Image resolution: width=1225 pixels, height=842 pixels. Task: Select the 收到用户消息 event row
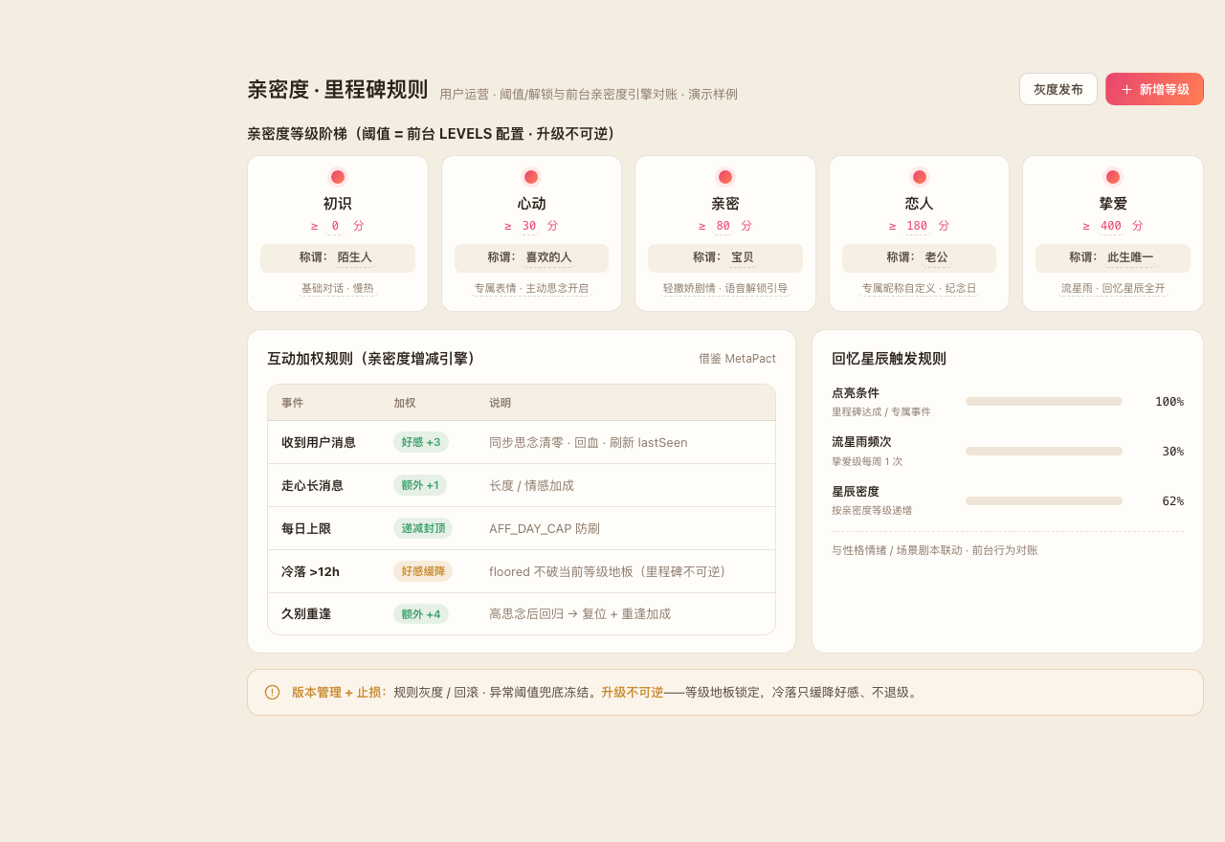[522, 442]
